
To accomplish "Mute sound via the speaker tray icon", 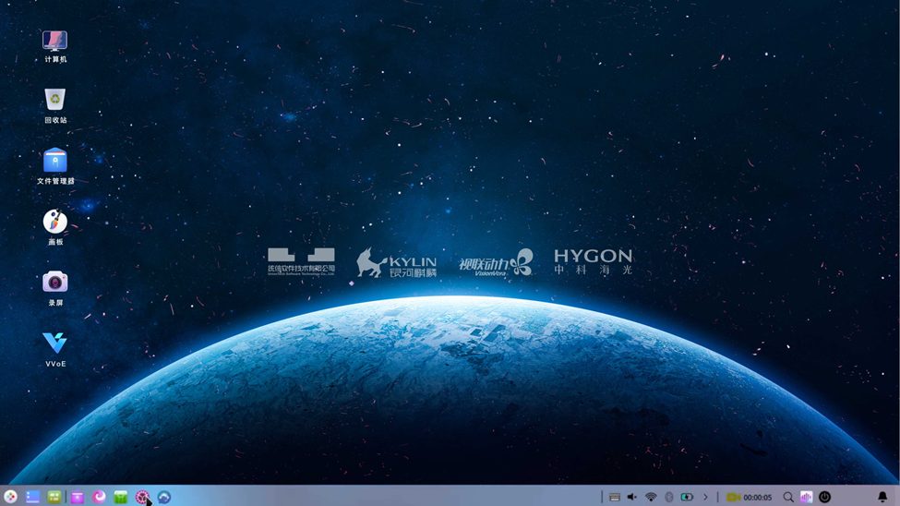I will 632,497.
